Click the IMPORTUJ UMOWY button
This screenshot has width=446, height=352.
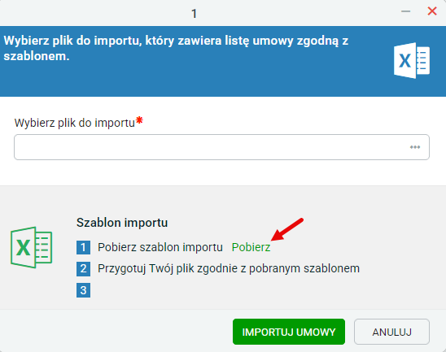[289, 332]
